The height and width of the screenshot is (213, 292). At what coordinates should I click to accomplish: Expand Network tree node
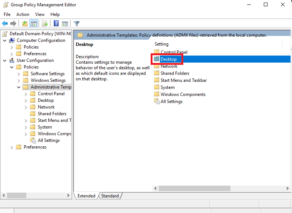(26, 107)
